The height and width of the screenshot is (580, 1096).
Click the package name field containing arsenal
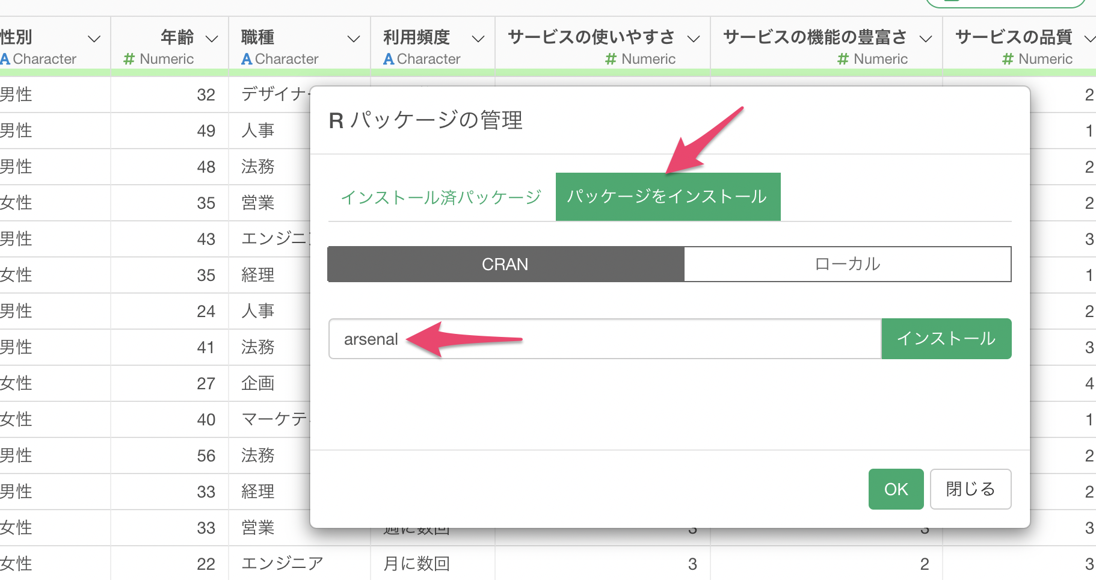click(x=605, y=339)
